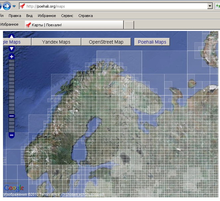The height and width of the screenshot is (201, 220).
Task: Open Условия использования link
Action: (84, 195)
